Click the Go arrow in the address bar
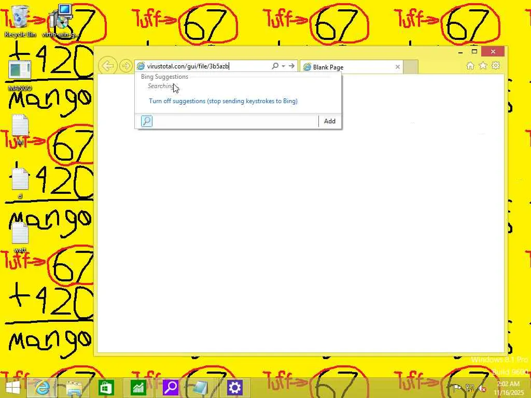This screenshot has width=531, height=398. pyautogui.click(x=291, y=66)
